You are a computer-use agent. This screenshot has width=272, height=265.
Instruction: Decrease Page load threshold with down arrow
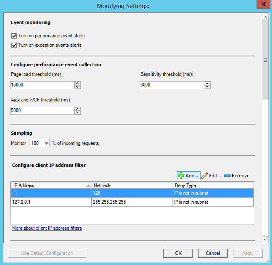(x=78, y=87)
